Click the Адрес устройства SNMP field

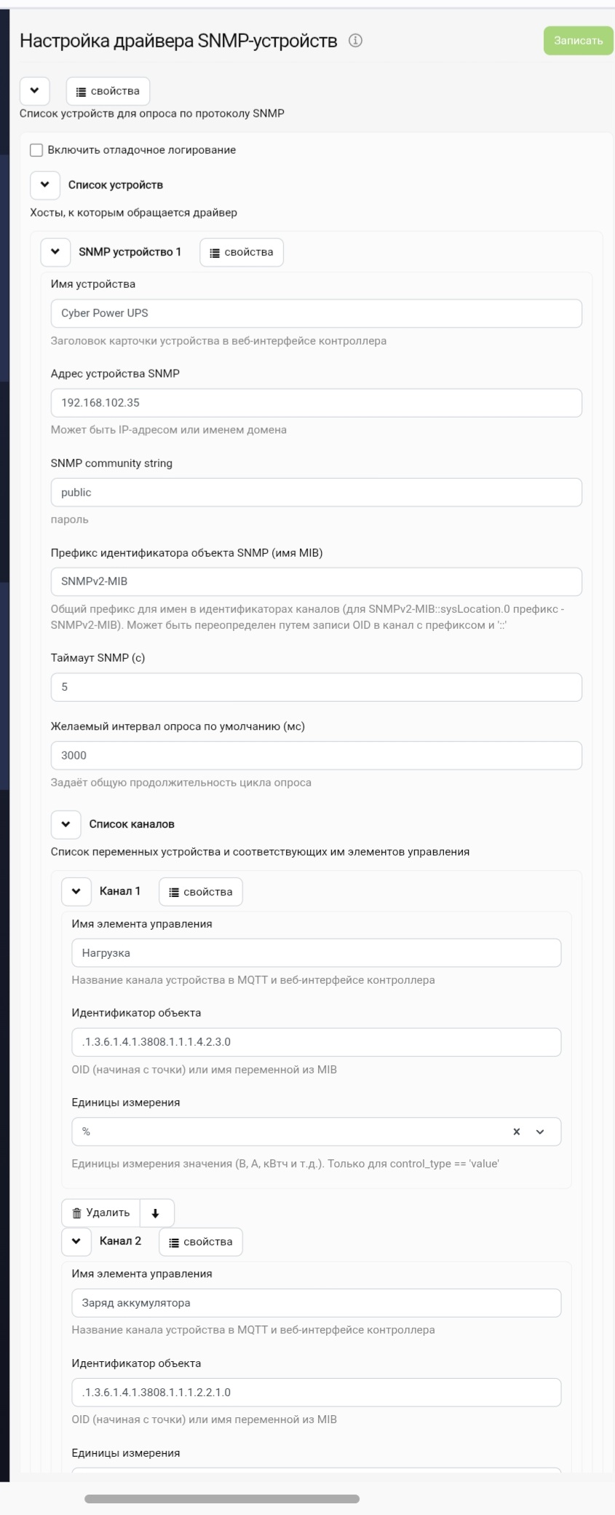(317, 403)
